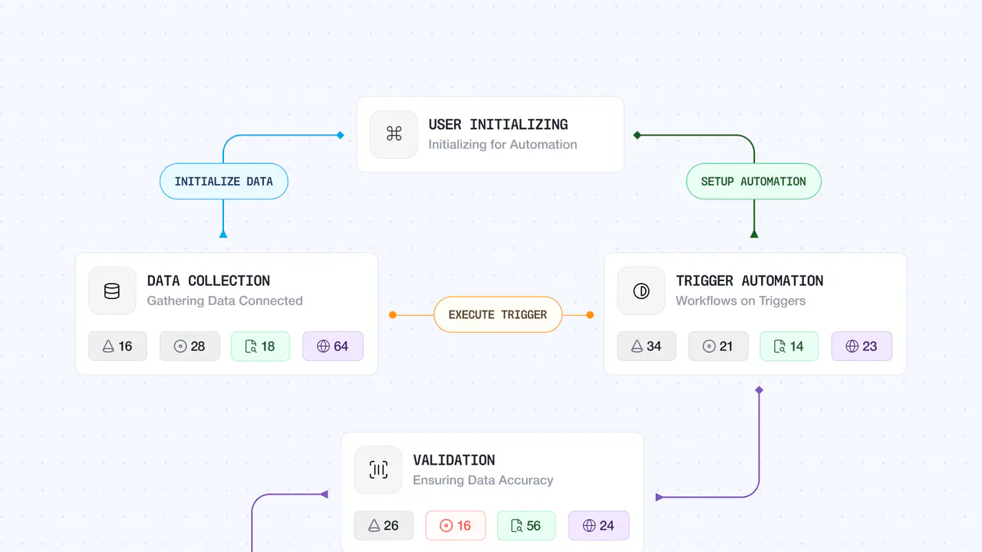The width and height of the screenshot is (982, 552).
Task: Click the purple 64 globe badge
Action: click(x=333, y=346)
